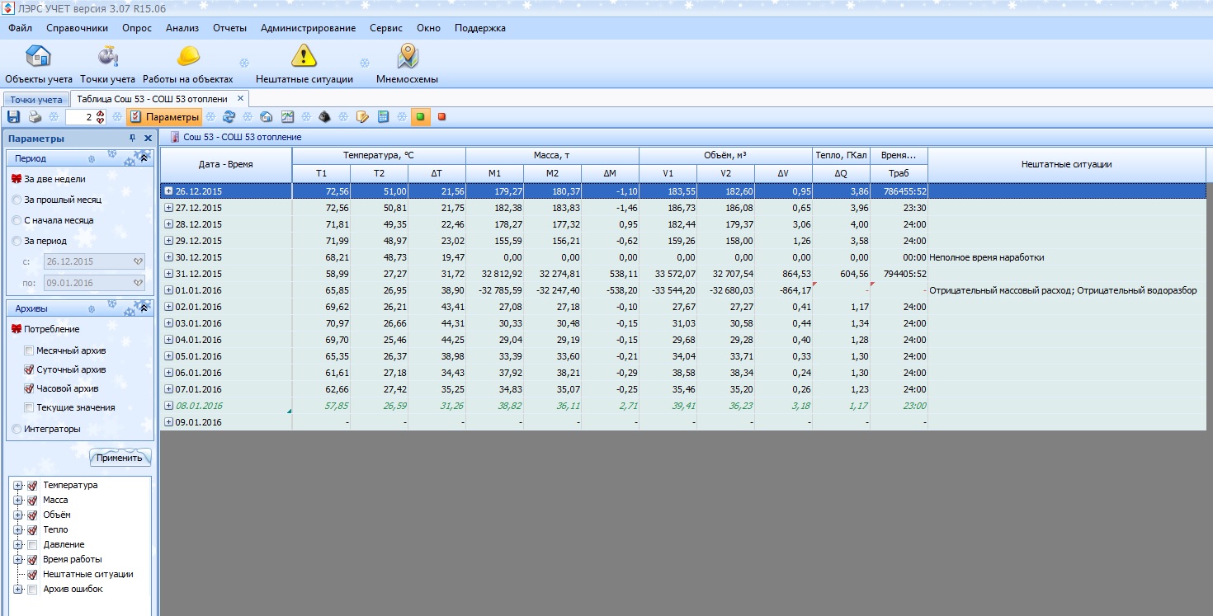
Task: Click the Нештатные ситуации column header
Action: (1066, 165)
